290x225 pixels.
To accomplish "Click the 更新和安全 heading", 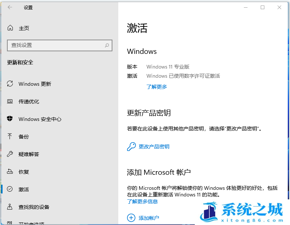I will [20, 62].
